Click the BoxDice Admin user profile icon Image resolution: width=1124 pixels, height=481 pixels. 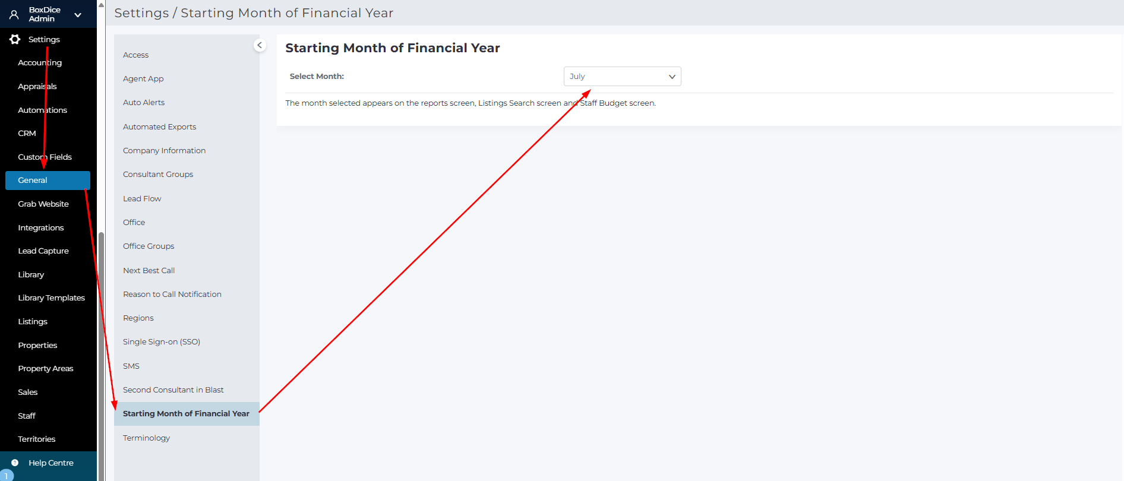pos(14,14)
